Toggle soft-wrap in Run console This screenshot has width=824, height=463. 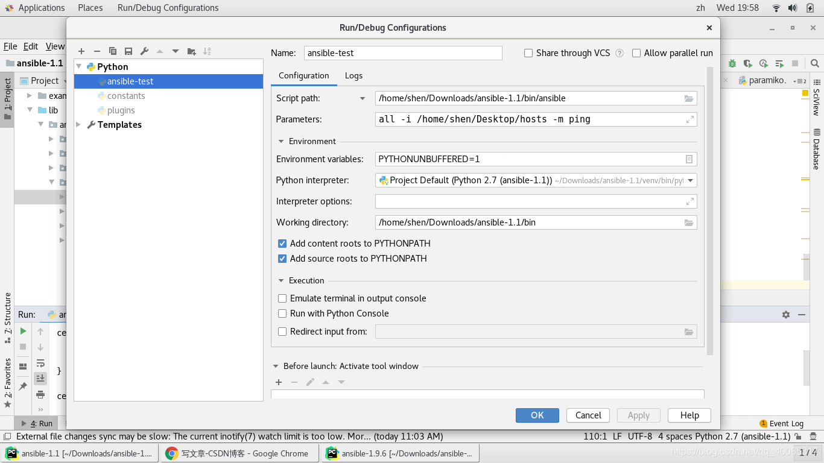coord(40,363)
